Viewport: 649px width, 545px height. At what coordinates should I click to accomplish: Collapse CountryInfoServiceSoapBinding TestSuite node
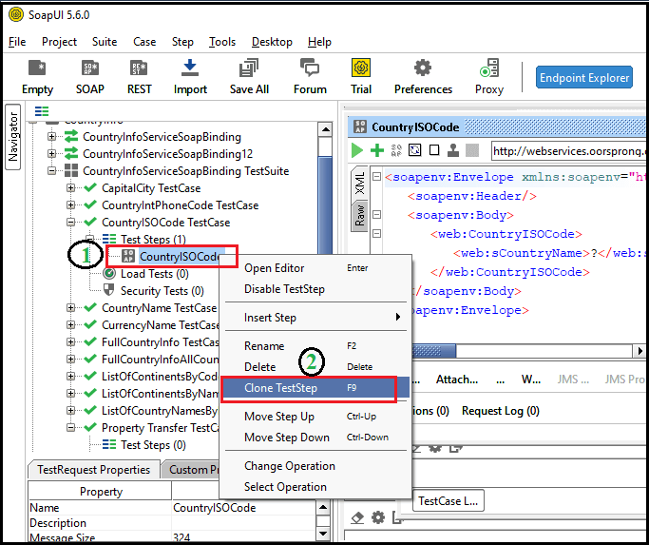51,171
